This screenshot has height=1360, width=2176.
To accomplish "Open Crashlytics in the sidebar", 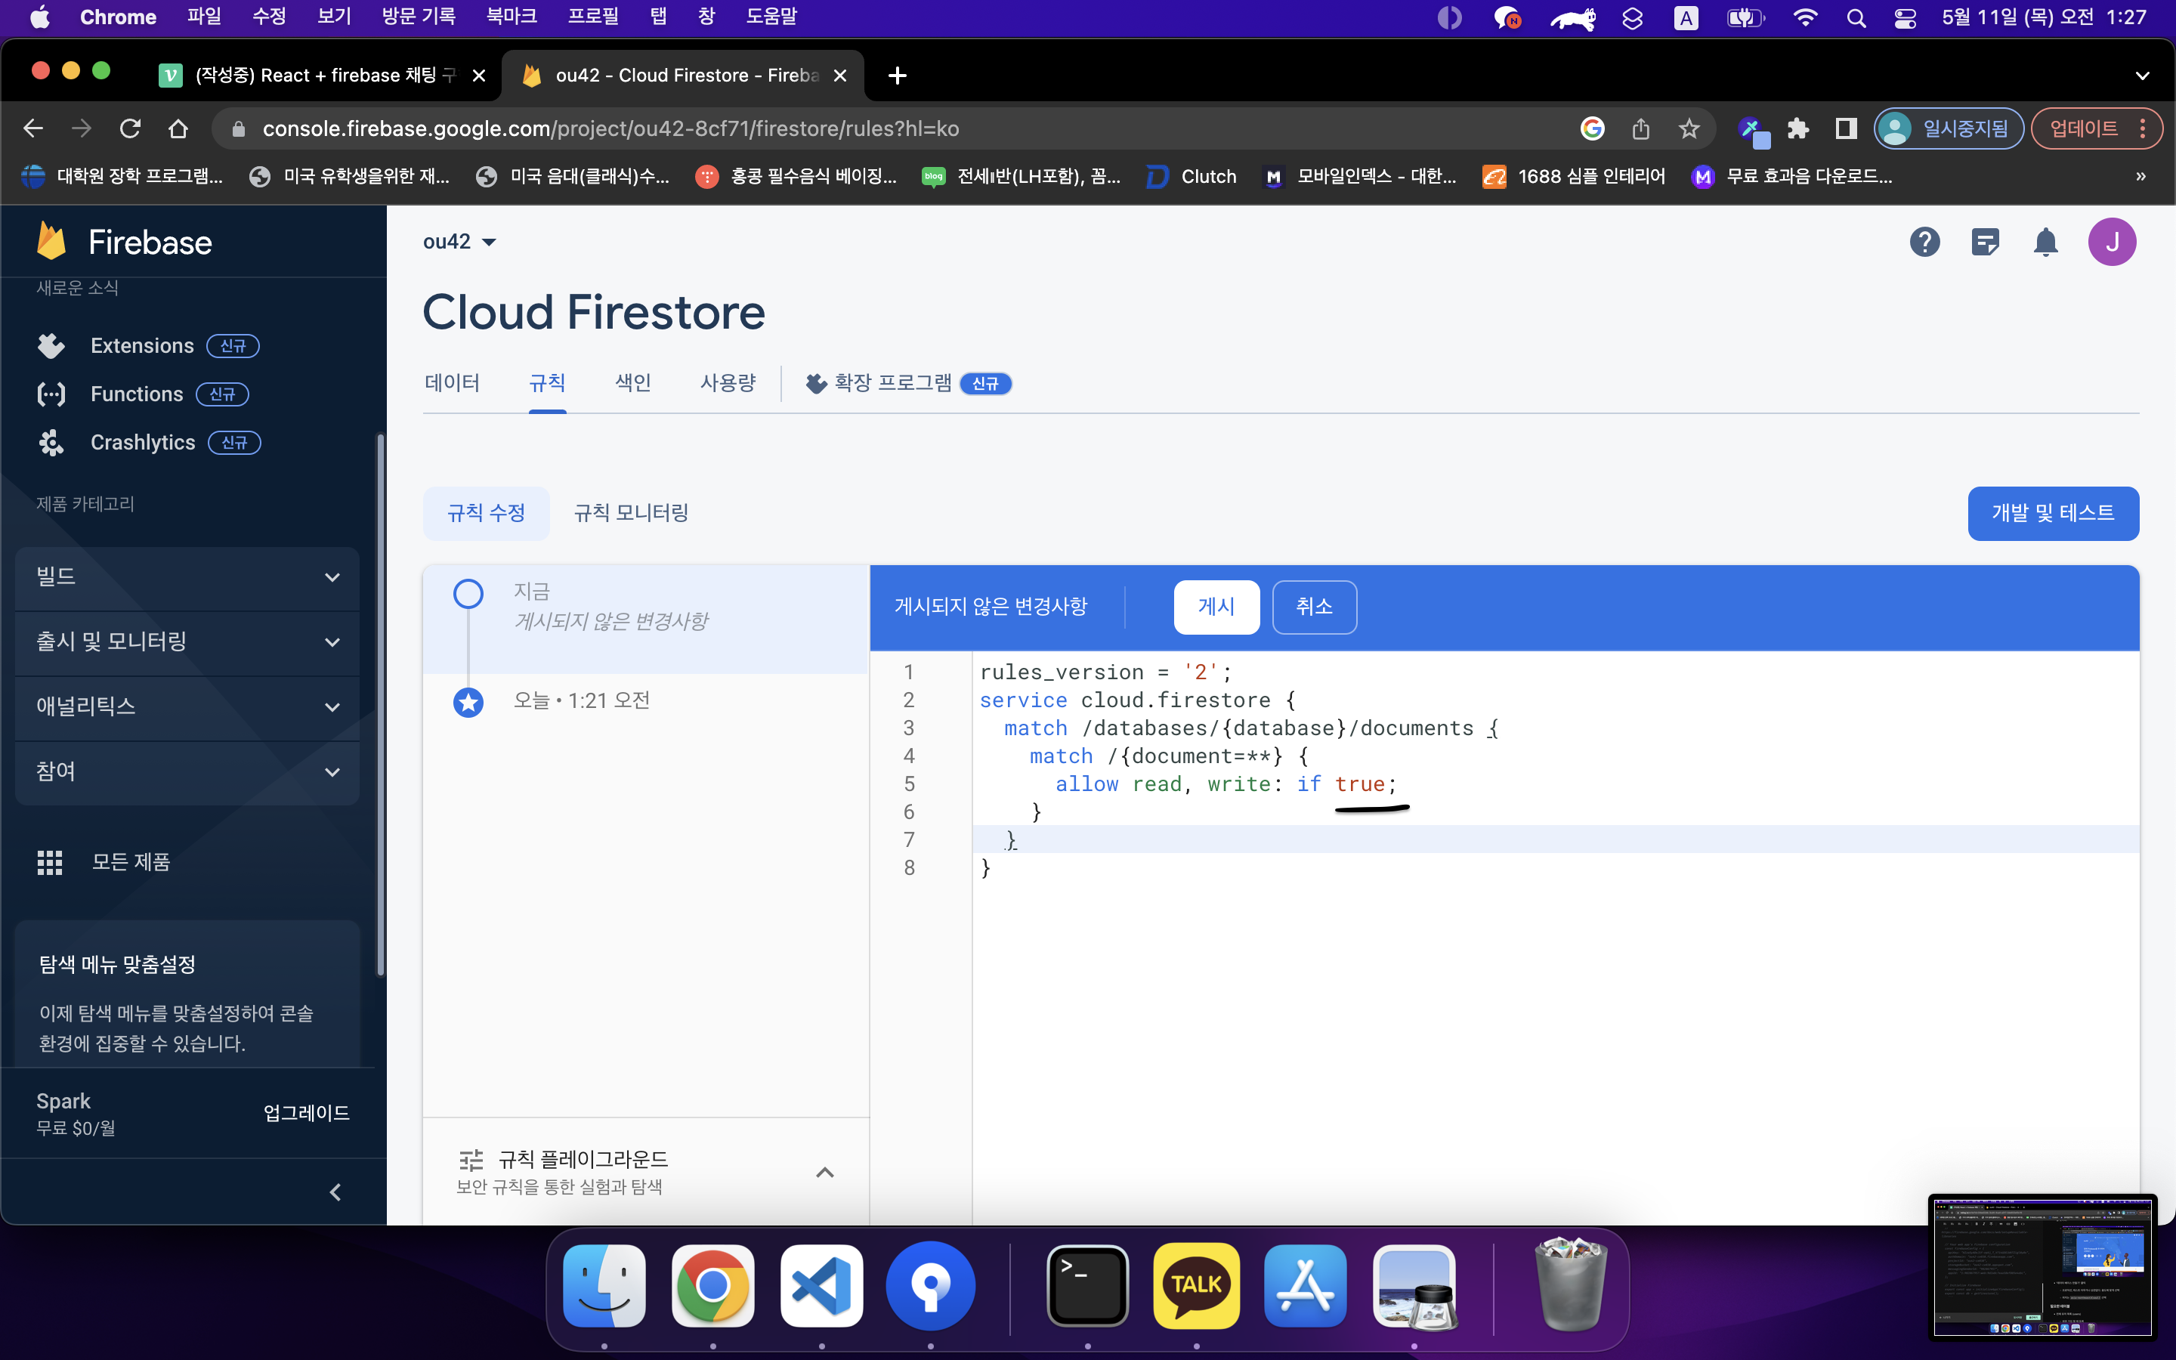I will point(143,443).
